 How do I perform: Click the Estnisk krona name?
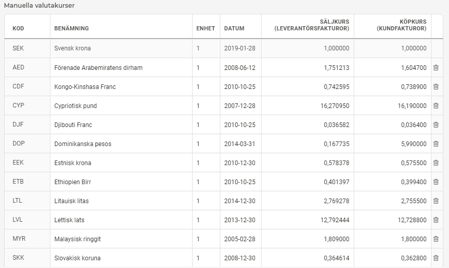[x=73, y=163]
